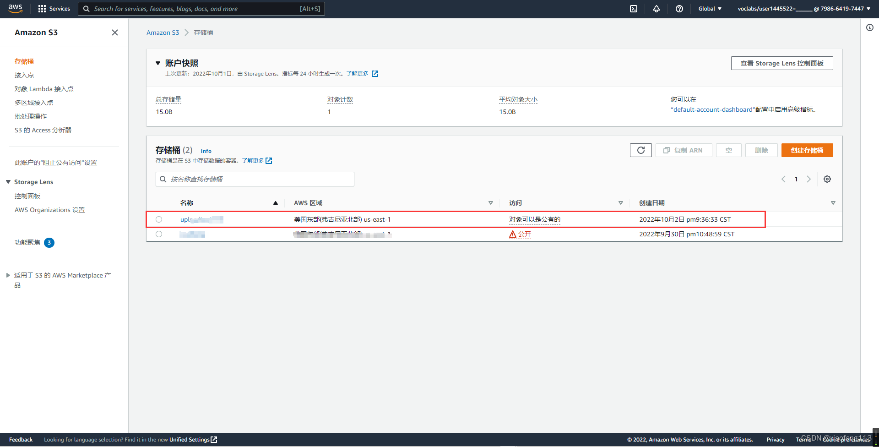The width and height of the screenshot is (879, 447).
Task: Click the 平均对象大小 metric label
Action: (518, 99)
